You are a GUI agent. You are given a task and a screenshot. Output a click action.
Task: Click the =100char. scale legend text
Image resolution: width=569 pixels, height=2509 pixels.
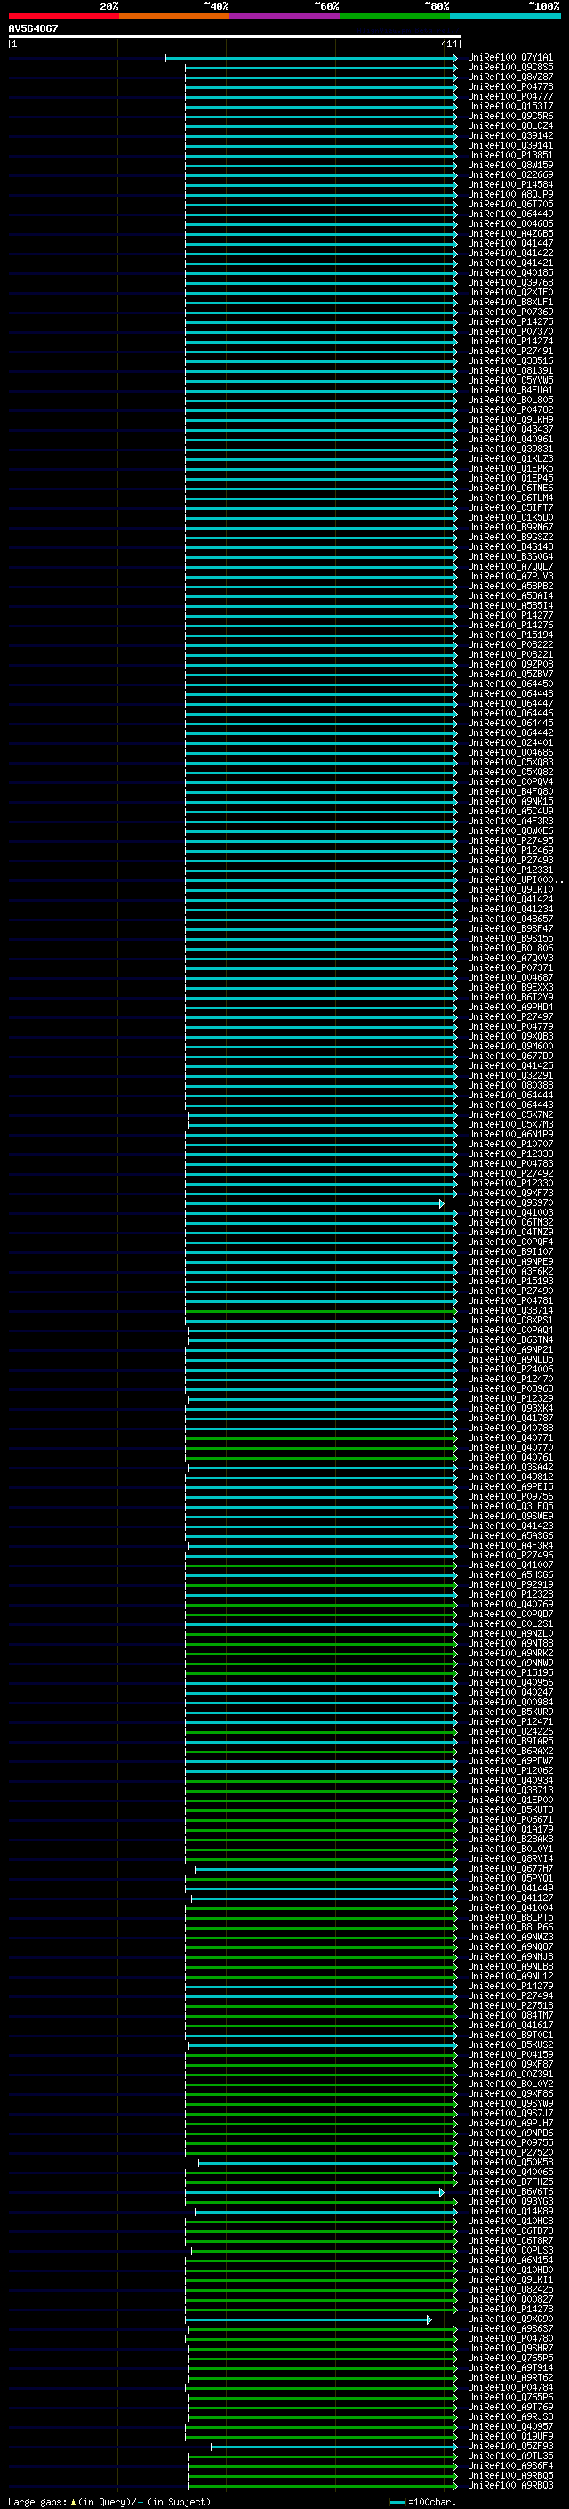[432, 2501]
